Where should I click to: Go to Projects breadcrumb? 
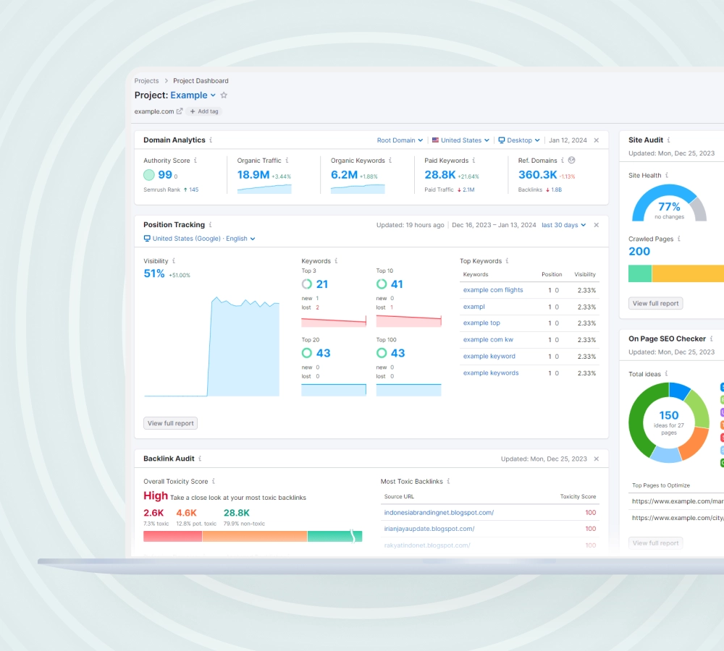click(146, 81)
